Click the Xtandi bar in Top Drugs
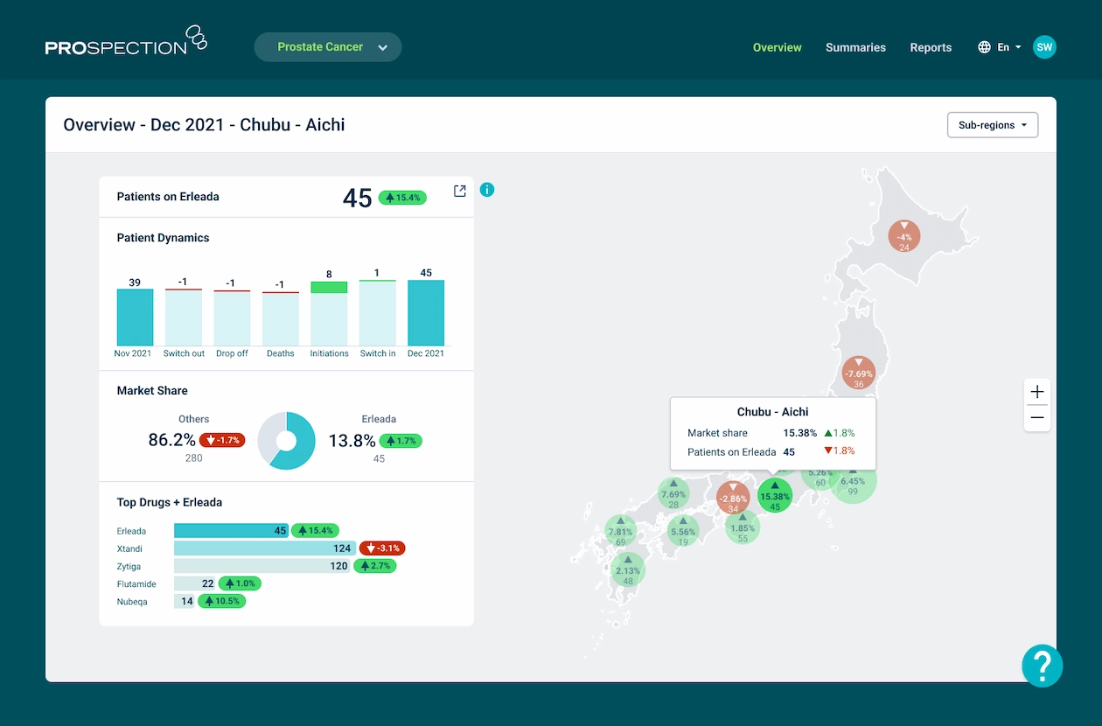Viewport: 1102px width, 726px height. pyautogui.click(x=264, y=548)
